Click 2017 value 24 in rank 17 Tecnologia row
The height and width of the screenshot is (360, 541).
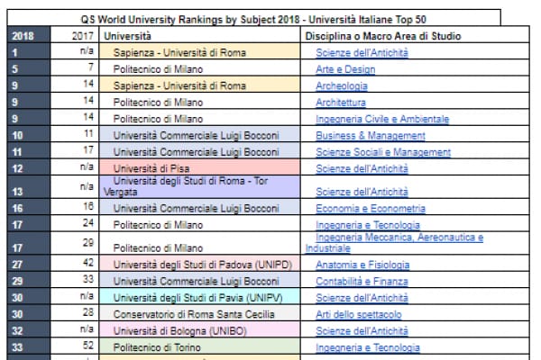[75, 223]
